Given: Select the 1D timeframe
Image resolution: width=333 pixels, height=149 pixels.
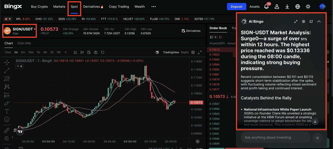Looking at the screenshot, I should coord(52,52).
